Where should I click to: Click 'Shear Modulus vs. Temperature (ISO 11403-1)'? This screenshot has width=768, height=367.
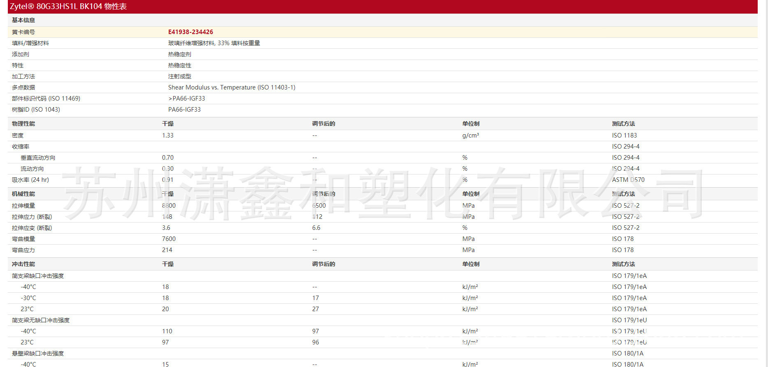click(232, 87)
